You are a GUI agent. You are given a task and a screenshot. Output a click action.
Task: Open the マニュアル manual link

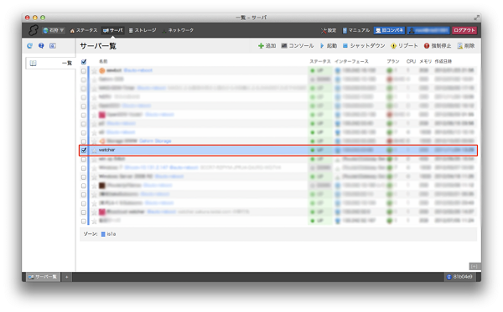pos(356,30)
